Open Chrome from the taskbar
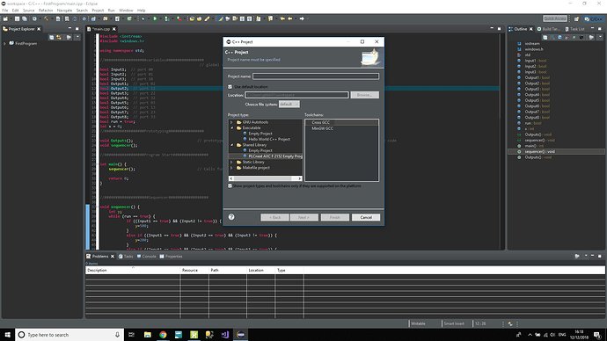This screenshot has height=341, width=607. click(163, 335)
